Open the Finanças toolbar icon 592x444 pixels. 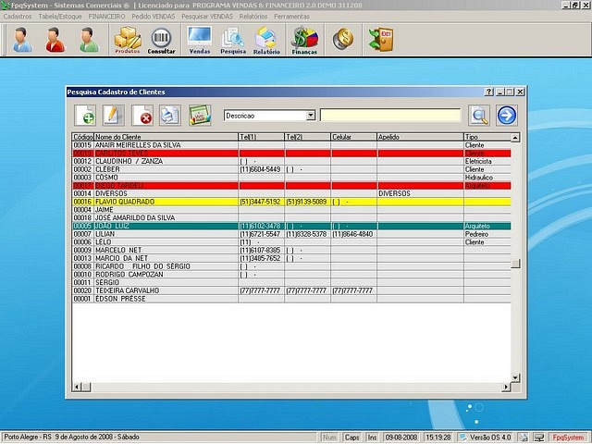(304, 40)
